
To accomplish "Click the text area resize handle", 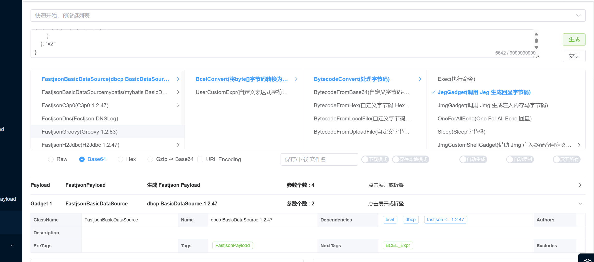I will 537,56.
